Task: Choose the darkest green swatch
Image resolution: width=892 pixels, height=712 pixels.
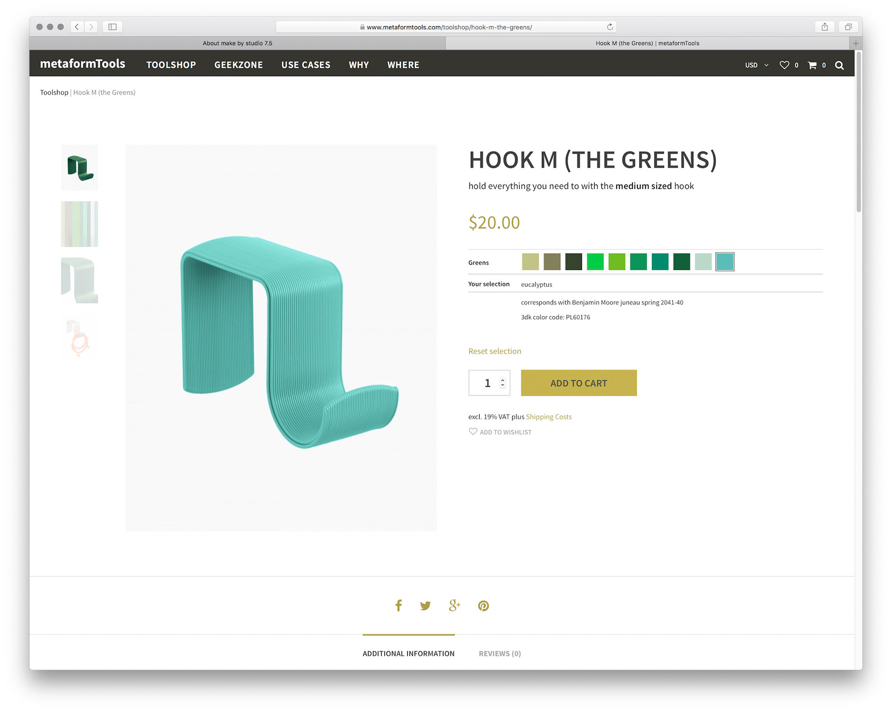Action: click(x=573, y=262)
